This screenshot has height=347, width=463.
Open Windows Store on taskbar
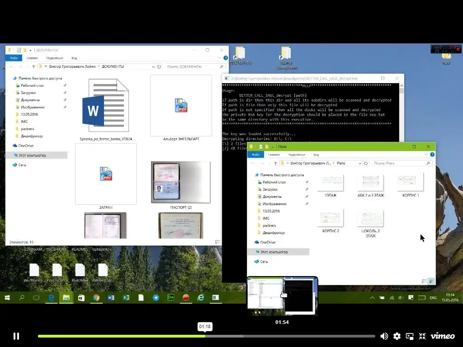pyautogui.click(x=81, y=298)
